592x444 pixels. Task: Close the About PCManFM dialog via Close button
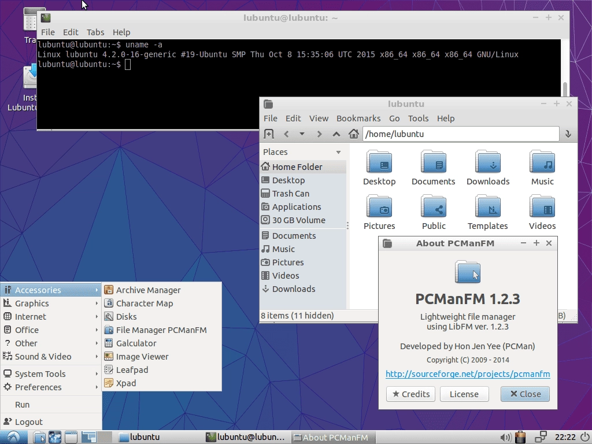click(x=525, y=394)
